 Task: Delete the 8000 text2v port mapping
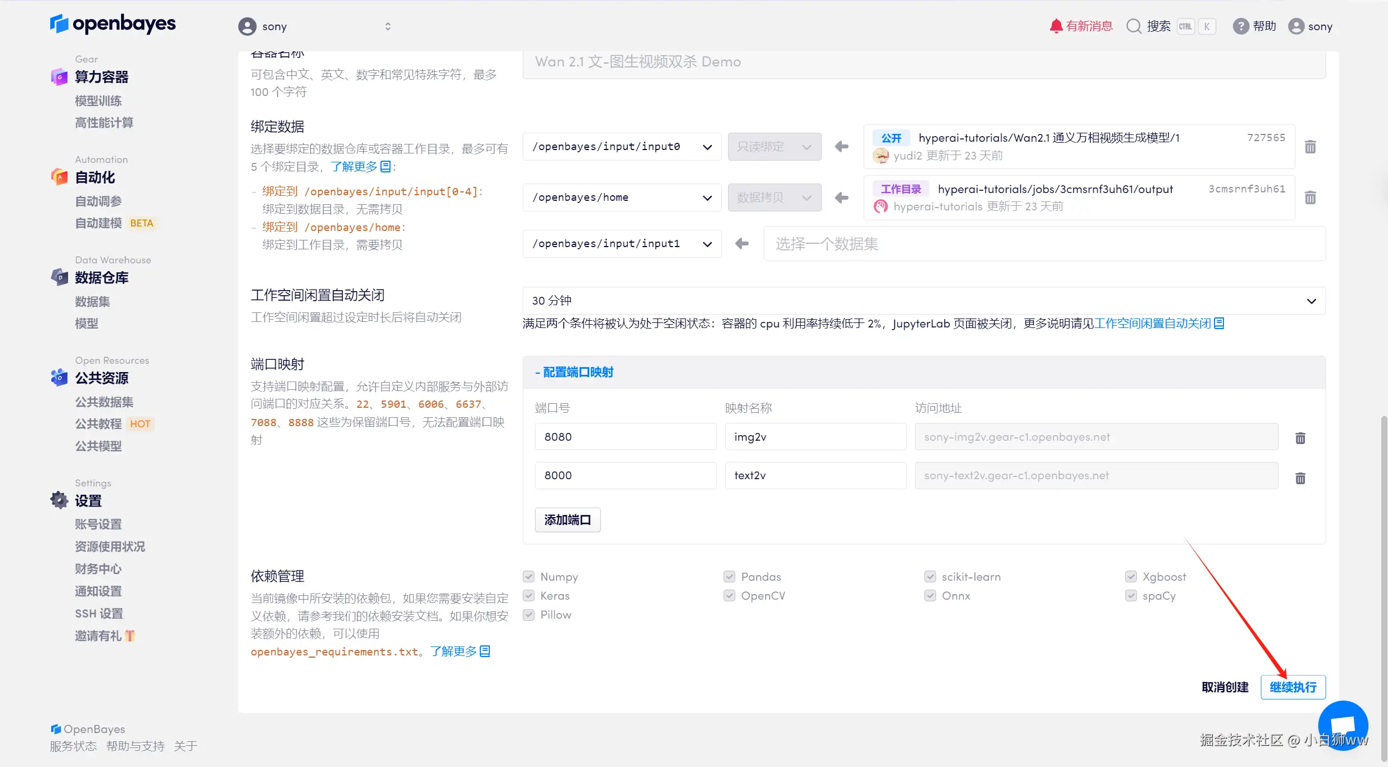point(1300,478)
